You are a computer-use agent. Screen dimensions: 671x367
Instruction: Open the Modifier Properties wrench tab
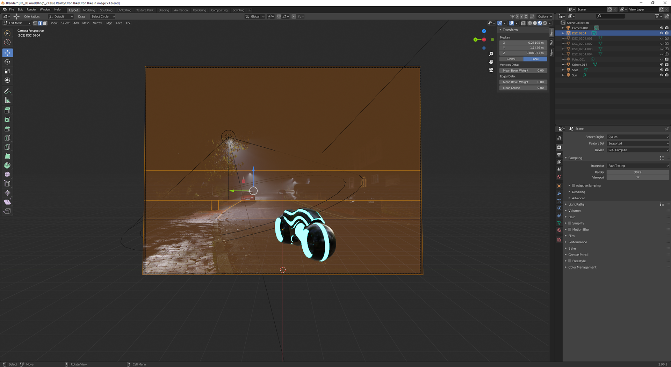(559, 193)
